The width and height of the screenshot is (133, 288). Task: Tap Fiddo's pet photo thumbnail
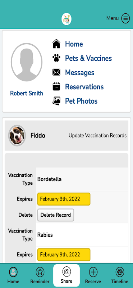(x=17, y=136)
